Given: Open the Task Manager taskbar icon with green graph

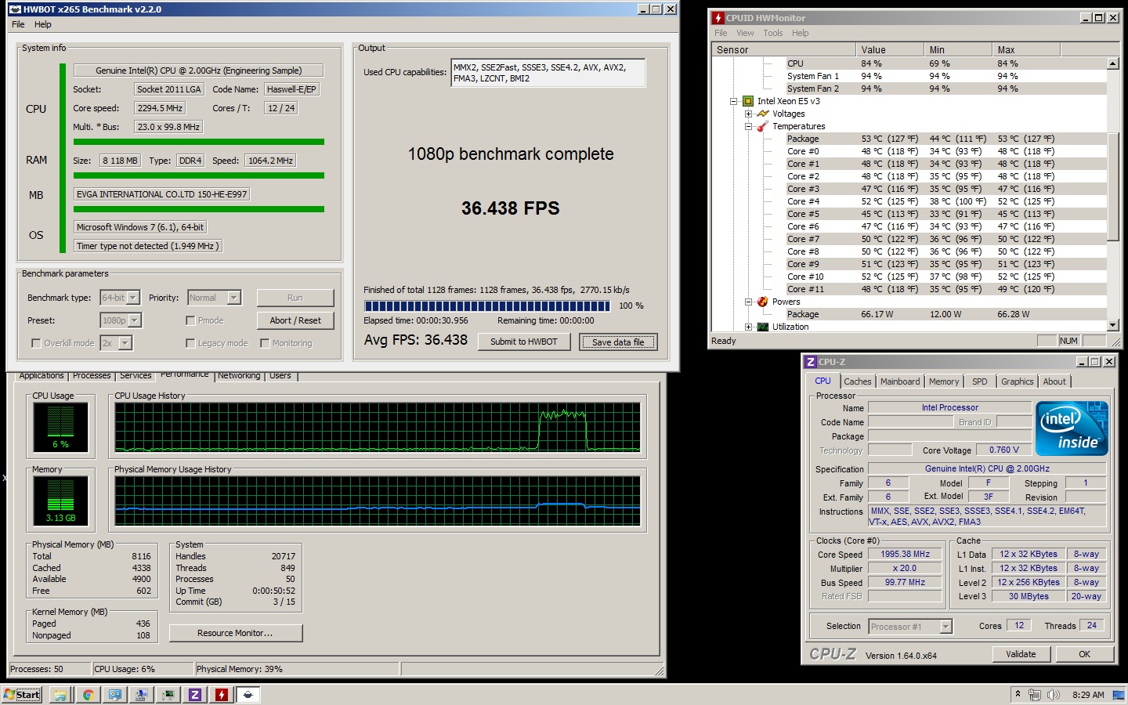Looking at the screenshot, I should [168, 694].
